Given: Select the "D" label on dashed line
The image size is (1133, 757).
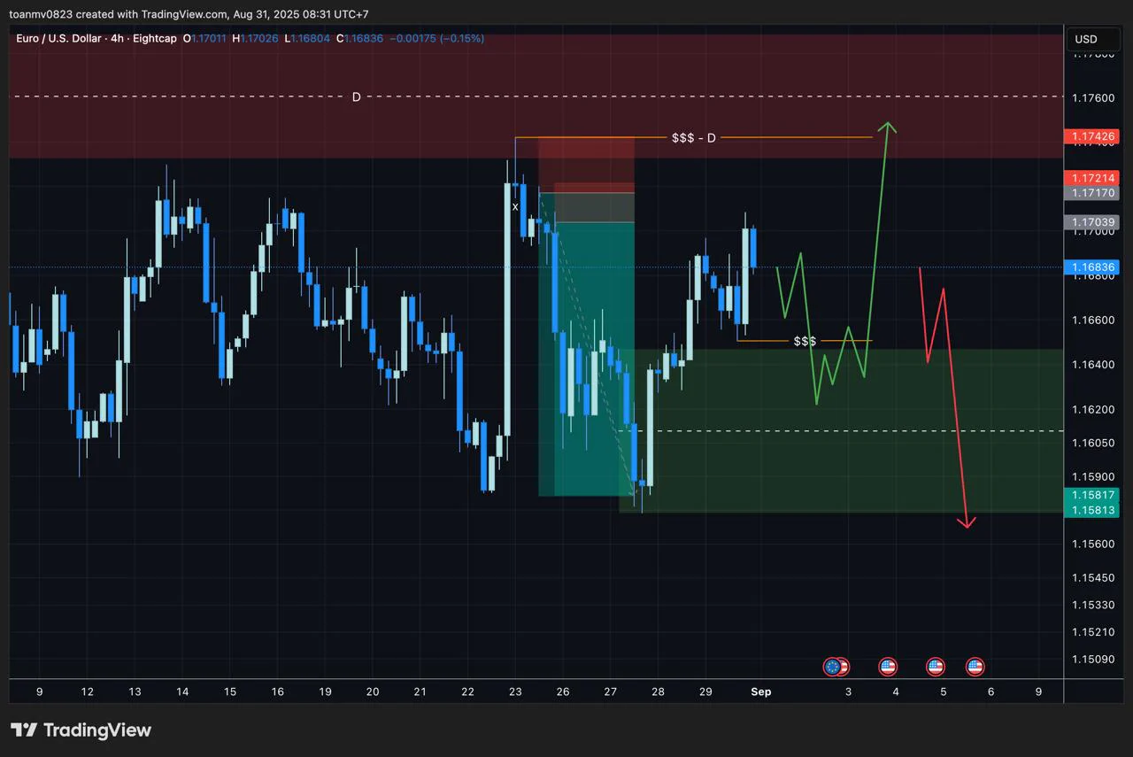Looking at the screenshot, I should tap(357, 97).
